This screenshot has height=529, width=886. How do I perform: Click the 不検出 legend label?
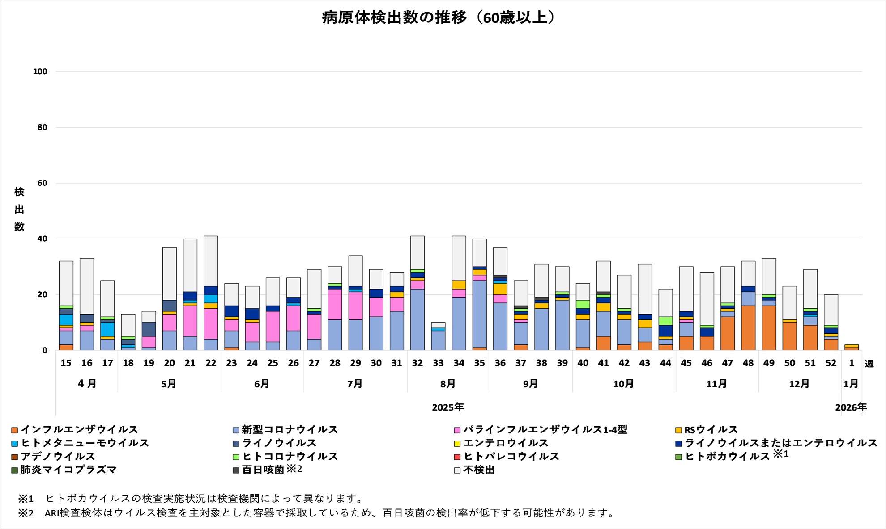click(479, 470)
